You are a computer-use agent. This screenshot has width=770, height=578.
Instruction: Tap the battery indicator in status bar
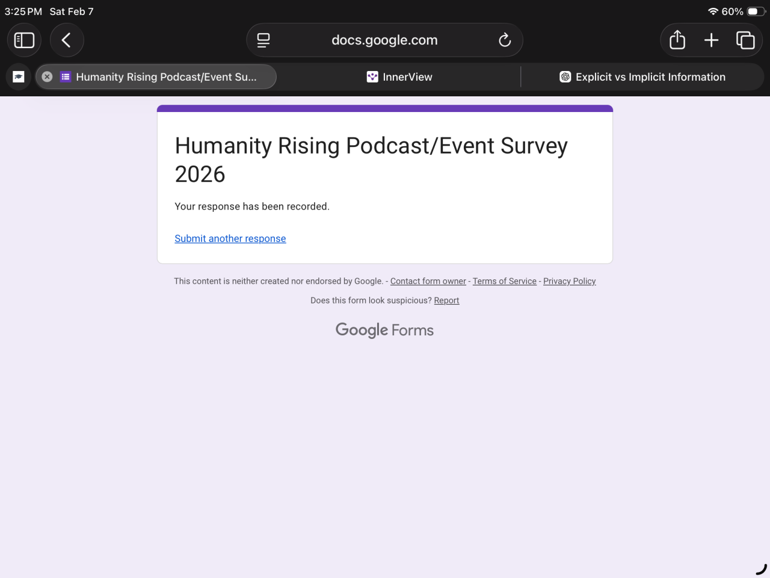756,11
